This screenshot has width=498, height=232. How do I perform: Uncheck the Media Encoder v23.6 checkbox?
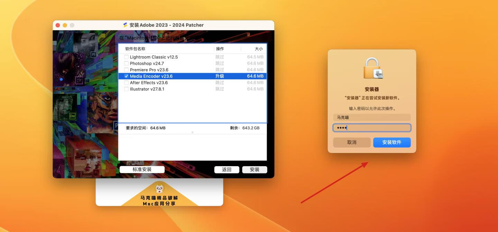click(x=126, y=76)
